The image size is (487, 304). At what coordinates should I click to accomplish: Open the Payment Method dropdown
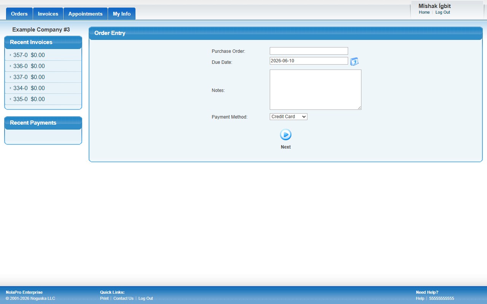point(288,117)
